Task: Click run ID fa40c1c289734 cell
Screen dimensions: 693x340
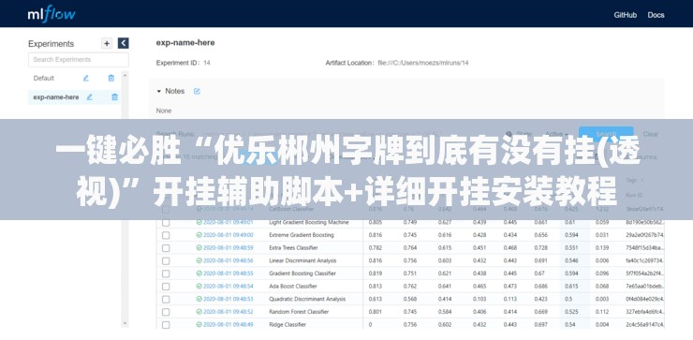Action: (645, 261)
